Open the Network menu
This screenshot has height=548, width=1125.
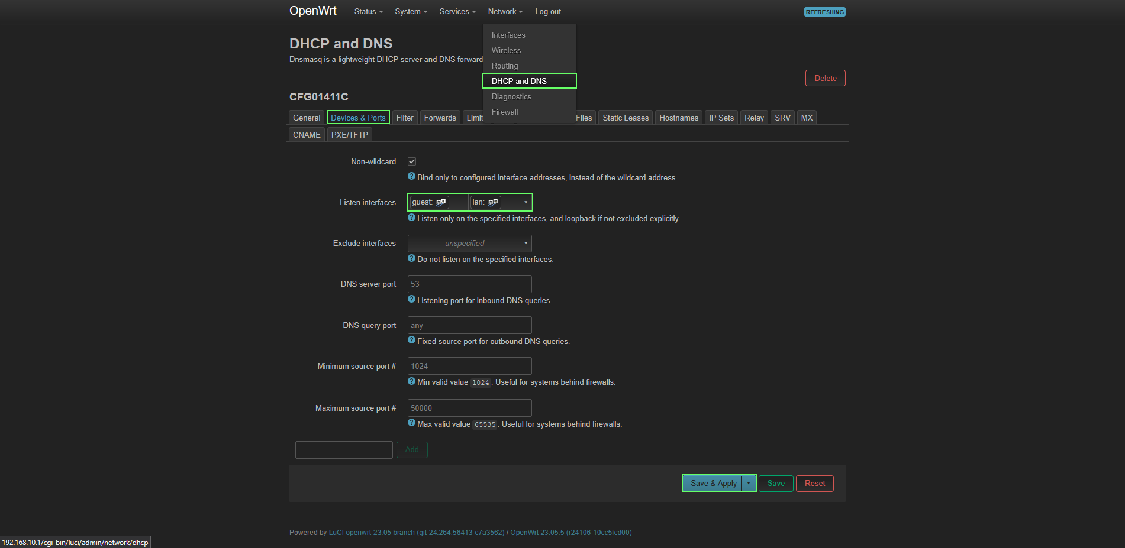pos(505,12)
